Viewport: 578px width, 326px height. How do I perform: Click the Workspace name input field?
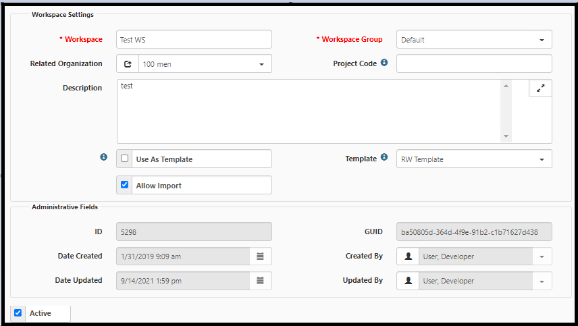[x=194, y=40]
